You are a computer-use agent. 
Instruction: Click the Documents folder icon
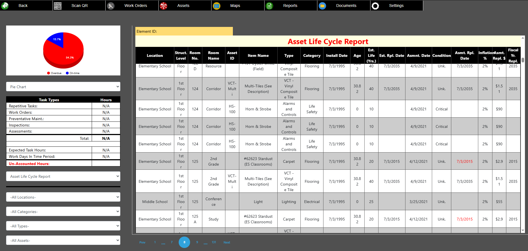point(322,5)
